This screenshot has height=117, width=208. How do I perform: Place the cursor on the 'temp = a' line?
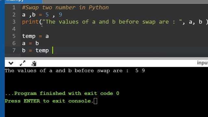pyautogui.click(x=35, y=36)
